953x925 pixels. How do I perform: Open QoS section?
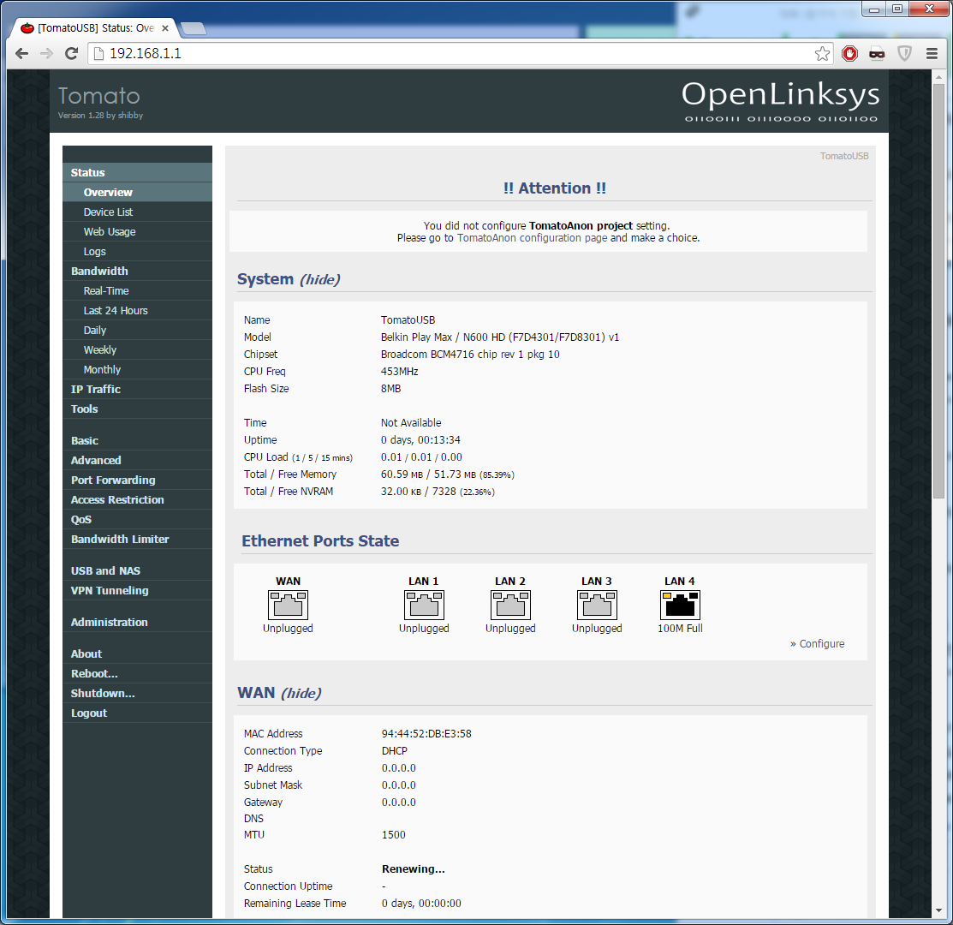click(x=137, y=520)
